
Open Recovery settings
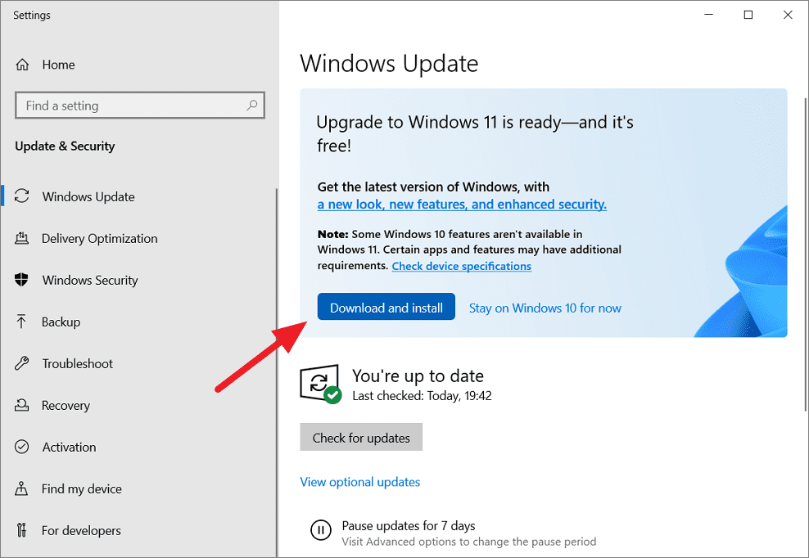coord(66,405)
